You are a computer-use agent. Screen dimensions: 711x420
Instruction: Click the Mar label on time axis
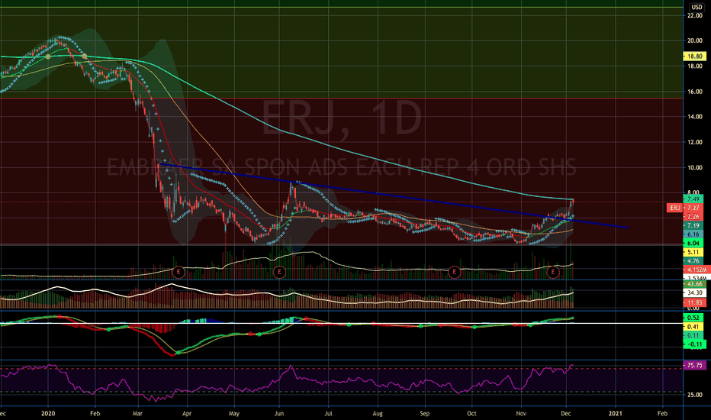coord(137,414)
